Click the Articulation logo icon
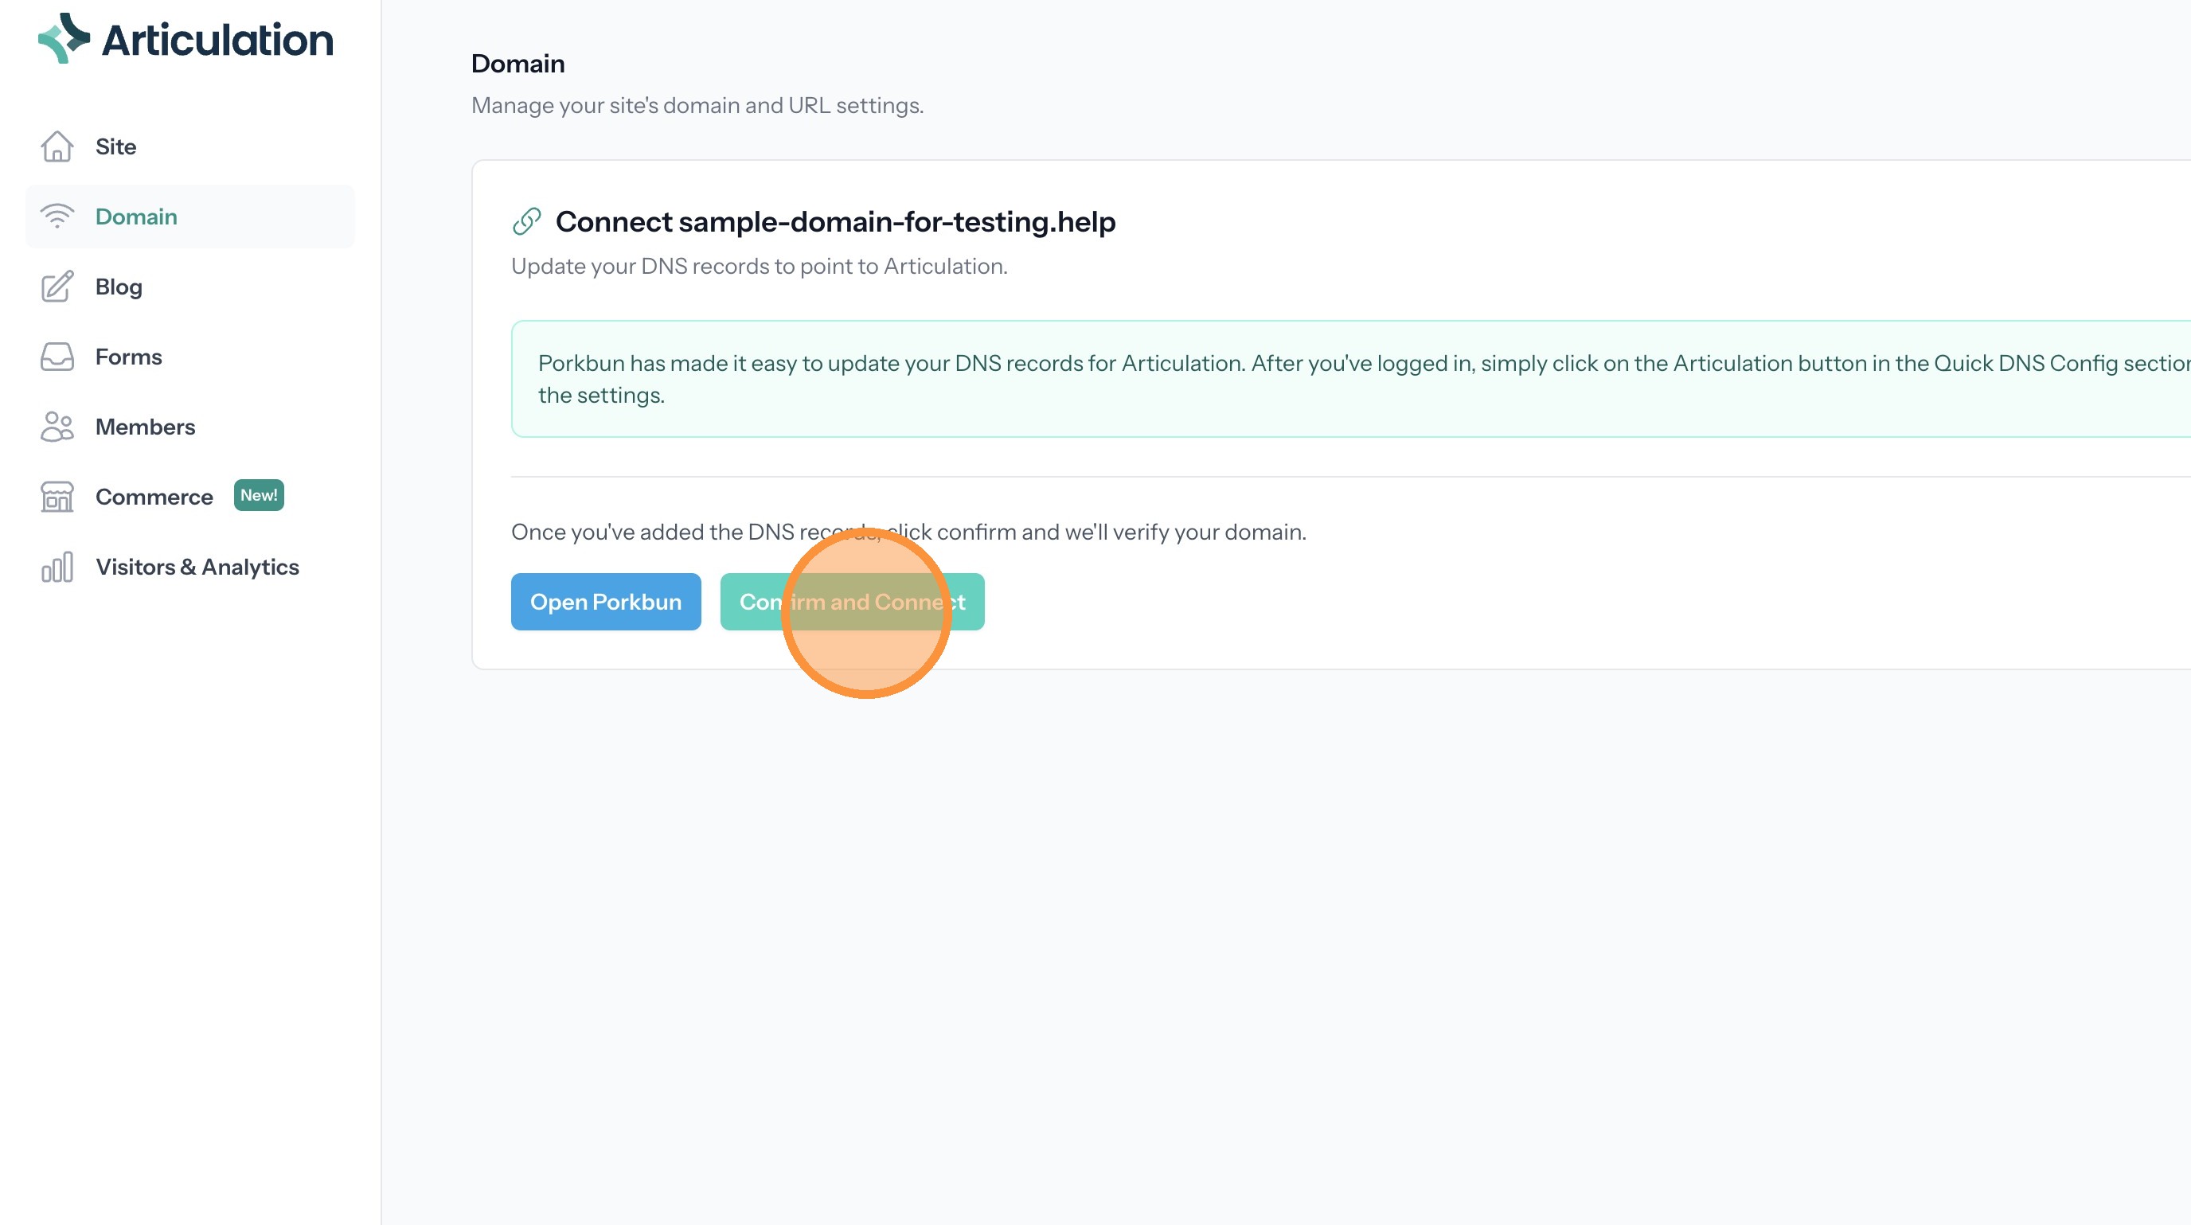This screenshot has height=1225, width=2191. click(64, 38)
